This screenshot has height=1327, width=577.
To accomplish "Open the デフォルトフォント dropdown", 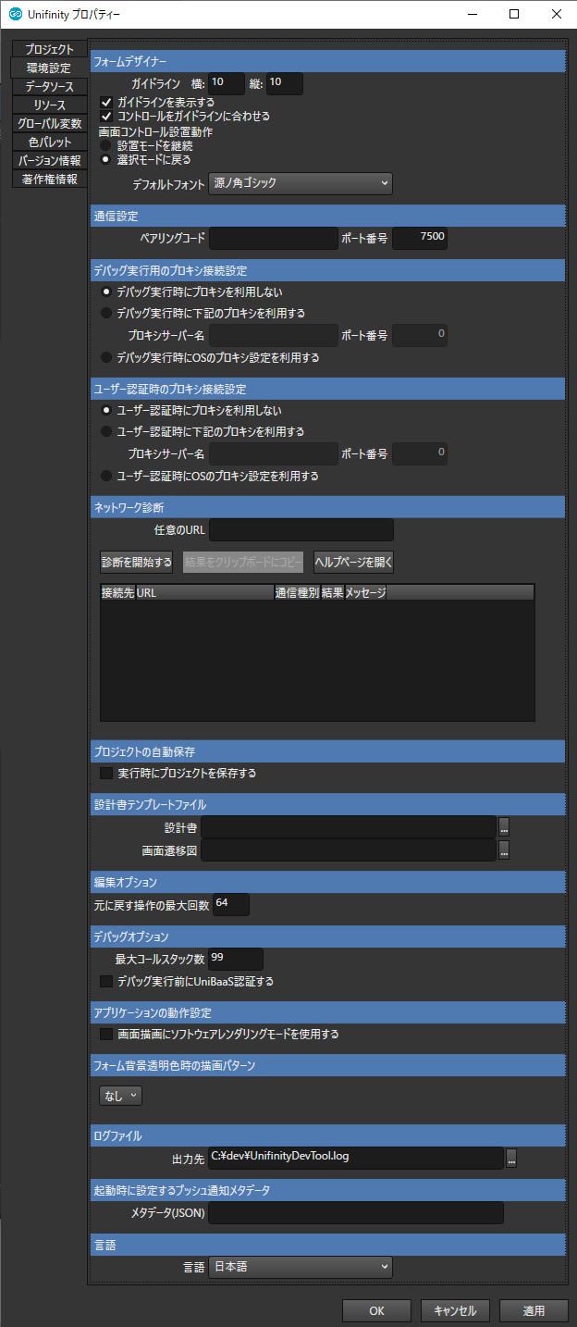I will tap(301, 183).
